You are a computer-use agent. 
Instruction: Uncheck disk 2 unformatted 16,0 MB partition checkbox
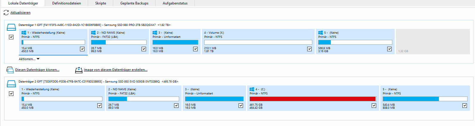[241, 106]
